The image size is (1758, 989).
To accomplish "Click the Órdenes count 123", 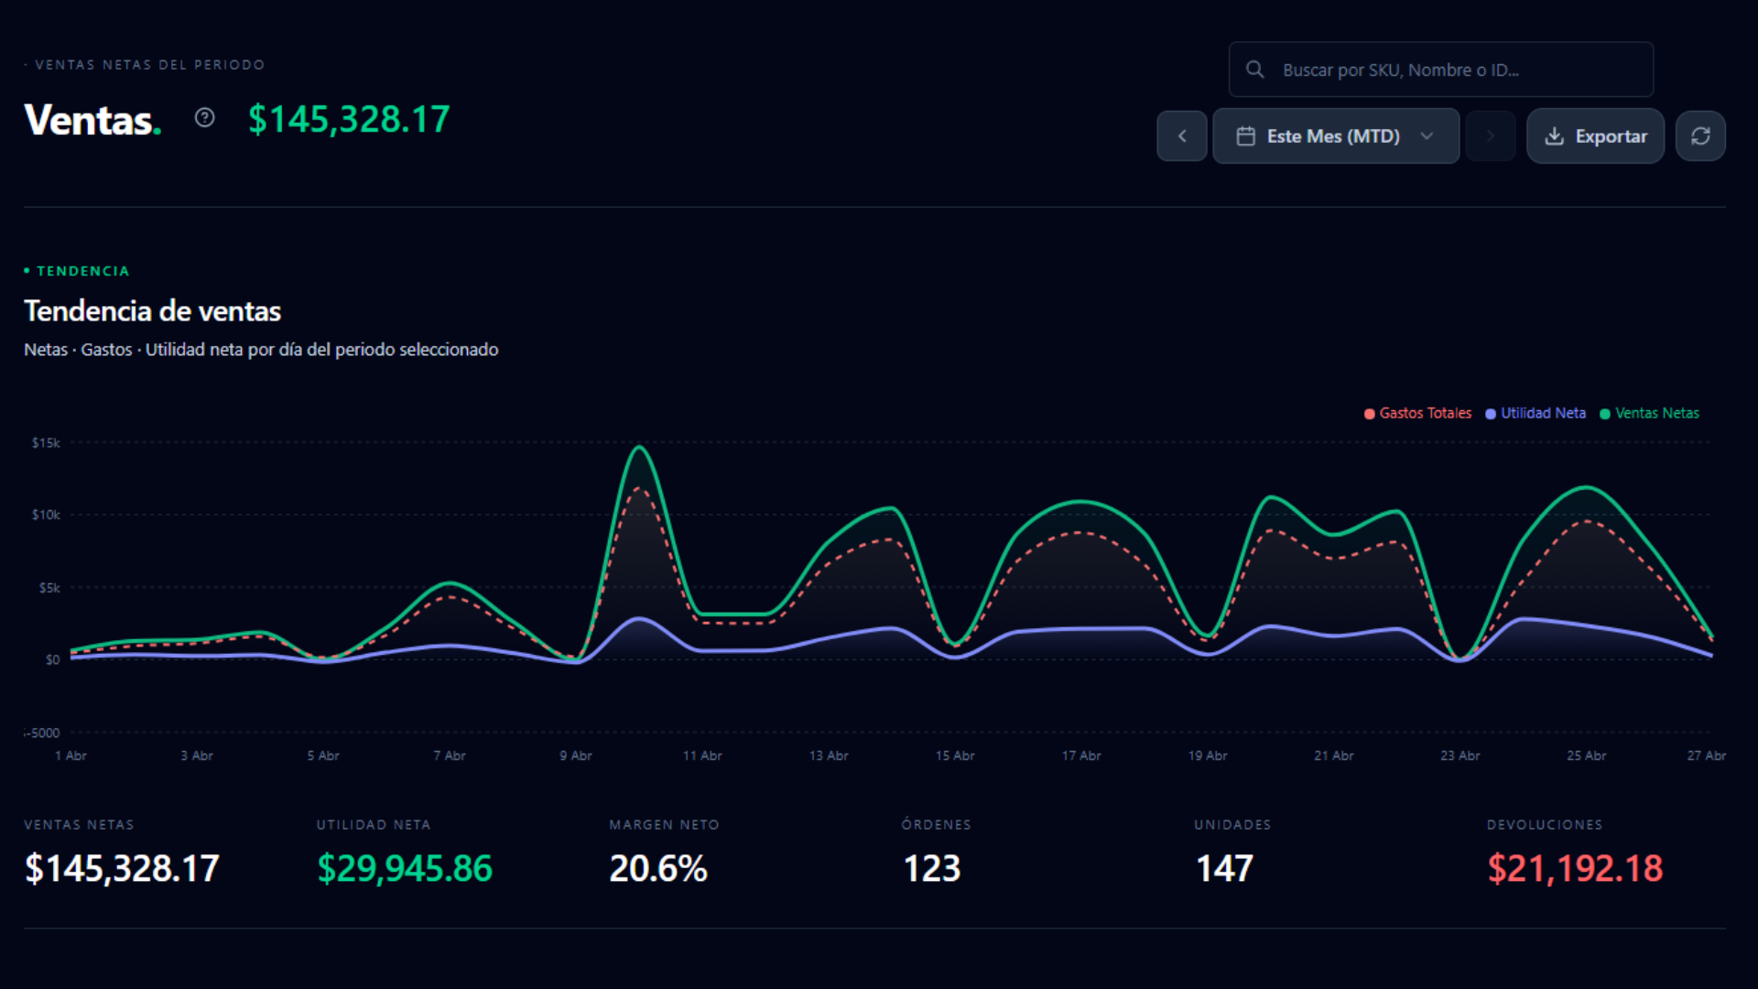I will click(931, 868).
